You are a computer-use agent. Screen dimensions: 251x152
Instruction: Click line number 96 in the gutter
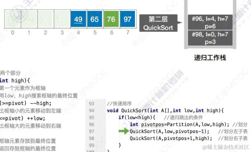[92, 124]
